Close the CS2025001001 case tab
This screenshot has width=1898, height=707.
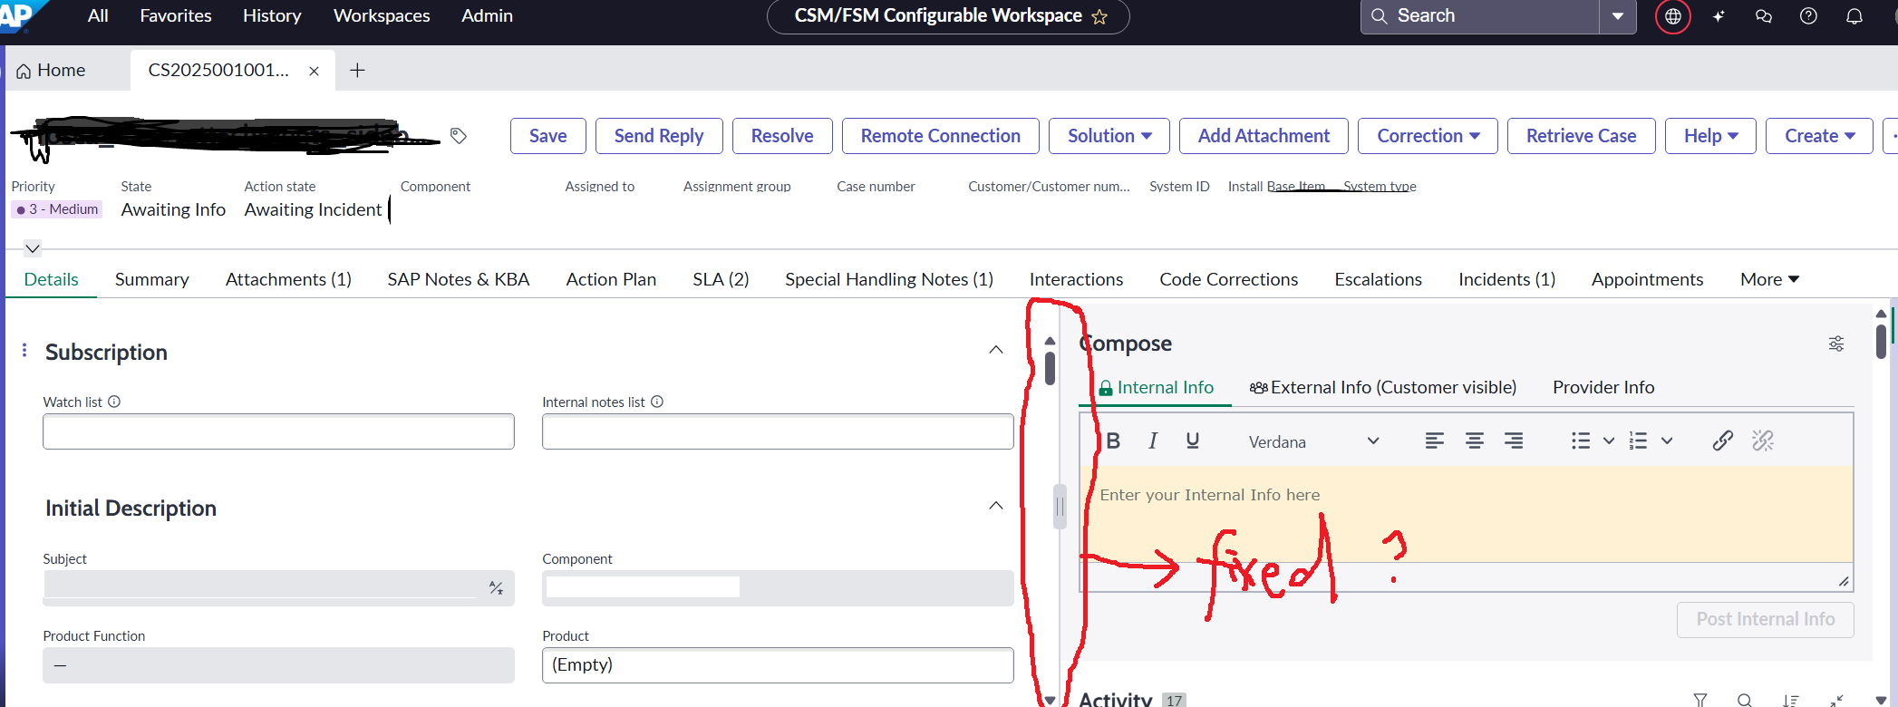coord(314,71)
